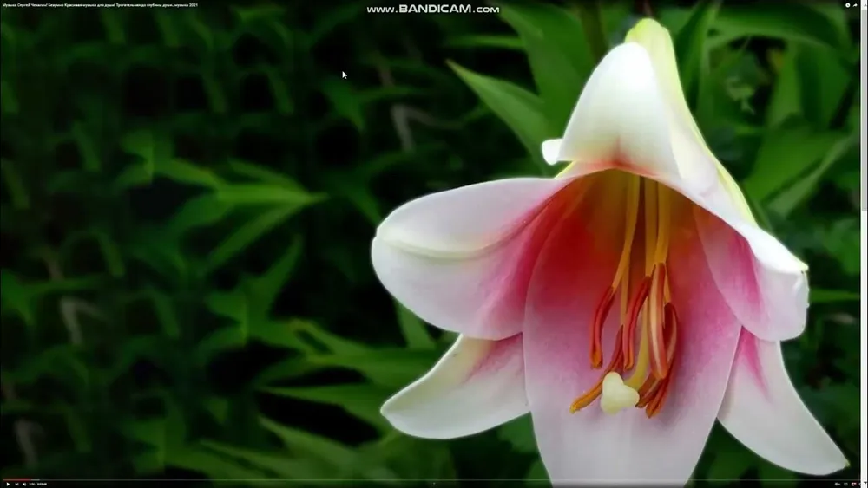Click the Share arrow icon

tap(856, 5)
